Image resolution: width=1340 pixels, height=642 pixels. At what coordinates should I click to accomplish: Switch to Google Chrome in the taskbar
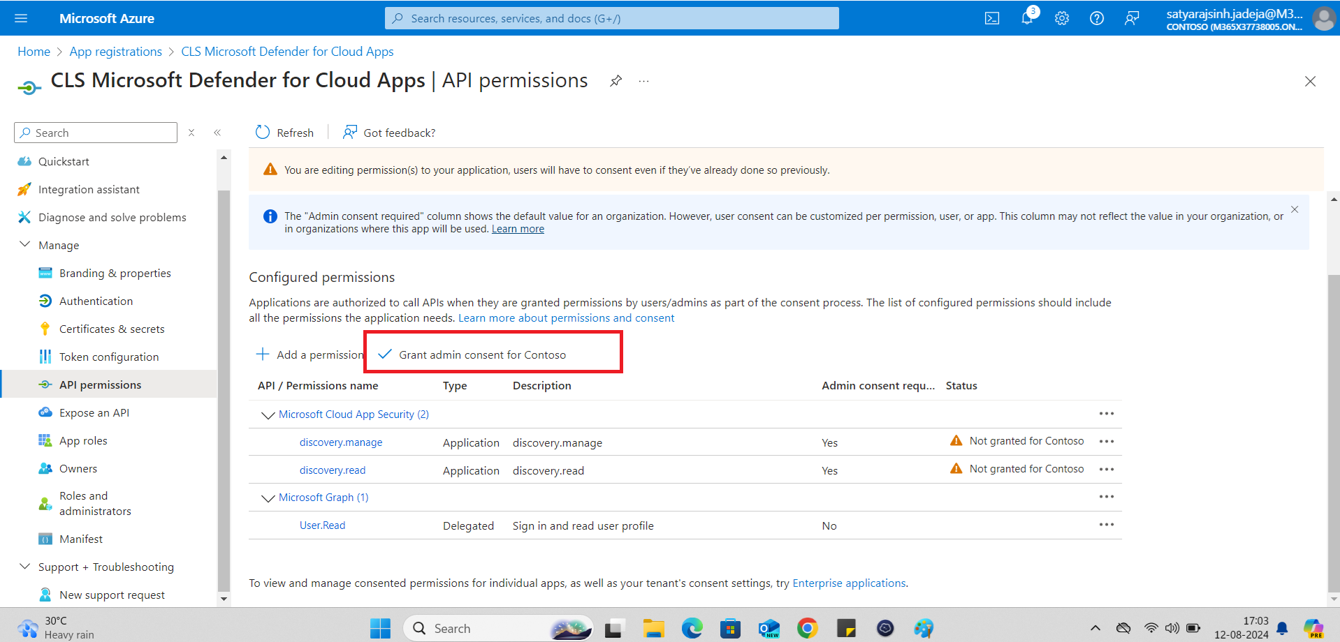coord(808,629)
